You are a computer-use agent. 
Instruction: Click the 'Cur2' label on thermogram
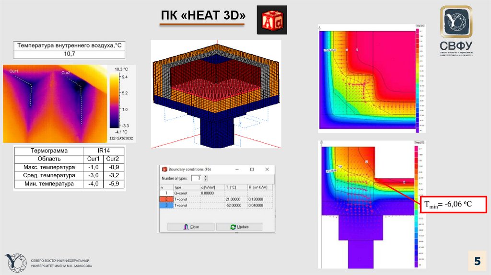tap(66, 72)
